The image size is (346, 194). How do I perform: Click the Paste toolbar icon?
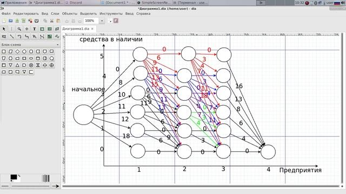pos(58,20)
